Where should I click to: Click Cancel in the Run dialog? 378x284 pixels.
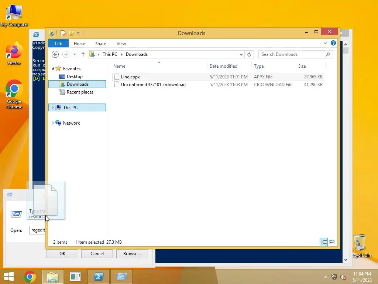pos(97,254)
